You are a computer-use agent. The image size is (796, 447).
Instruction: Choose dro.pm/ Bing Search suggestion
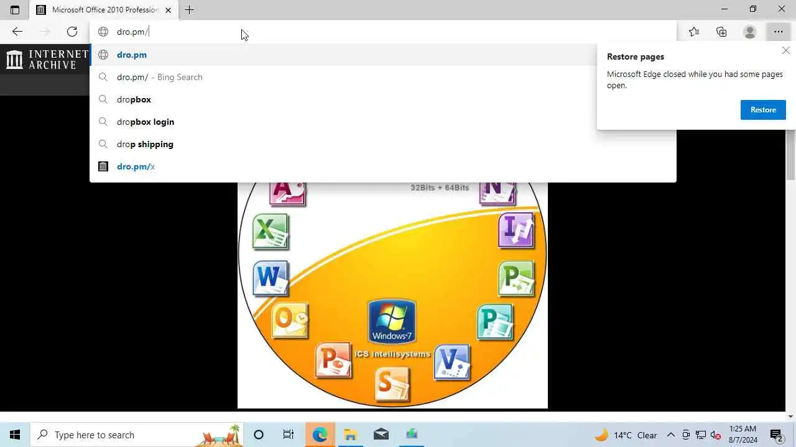pyautogui.click(x=383, y=77)
